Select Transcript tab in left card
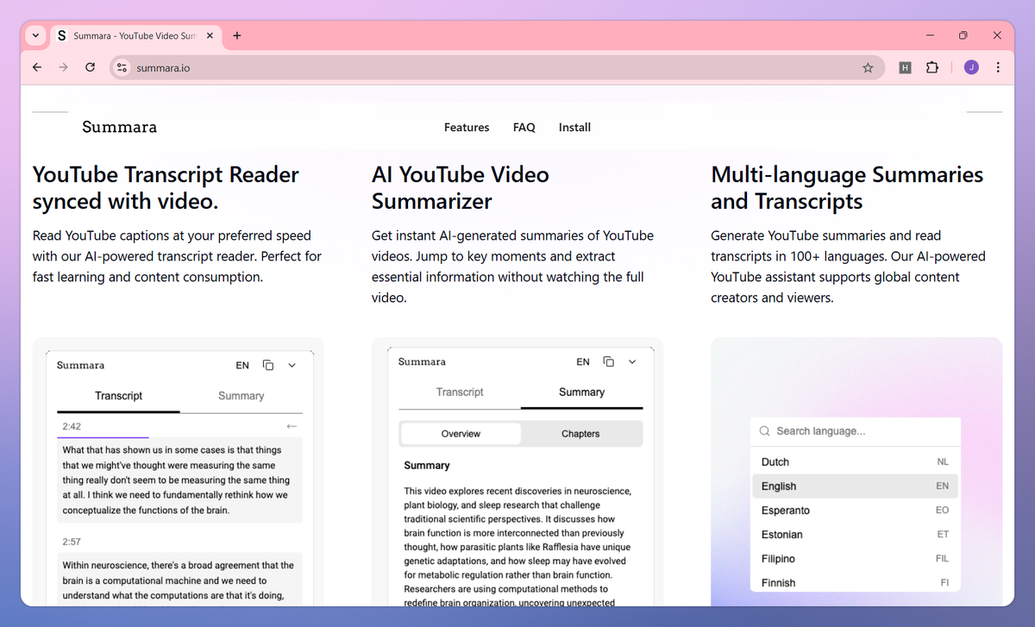 [x=118, y=396]
